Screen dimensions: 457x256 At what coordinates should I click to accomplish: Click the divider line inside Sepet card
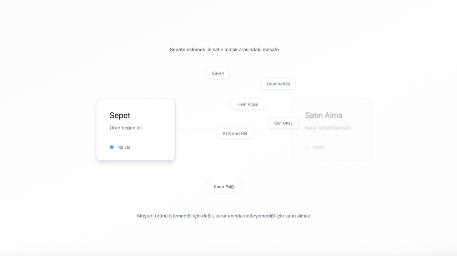[136, 139]
